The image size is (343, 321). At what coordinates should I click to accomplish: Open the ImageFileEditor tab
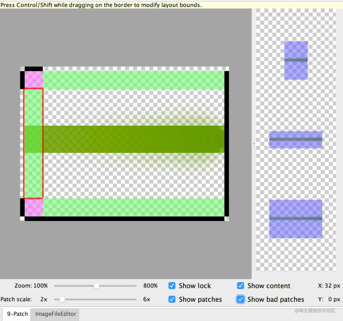point(55,314)
